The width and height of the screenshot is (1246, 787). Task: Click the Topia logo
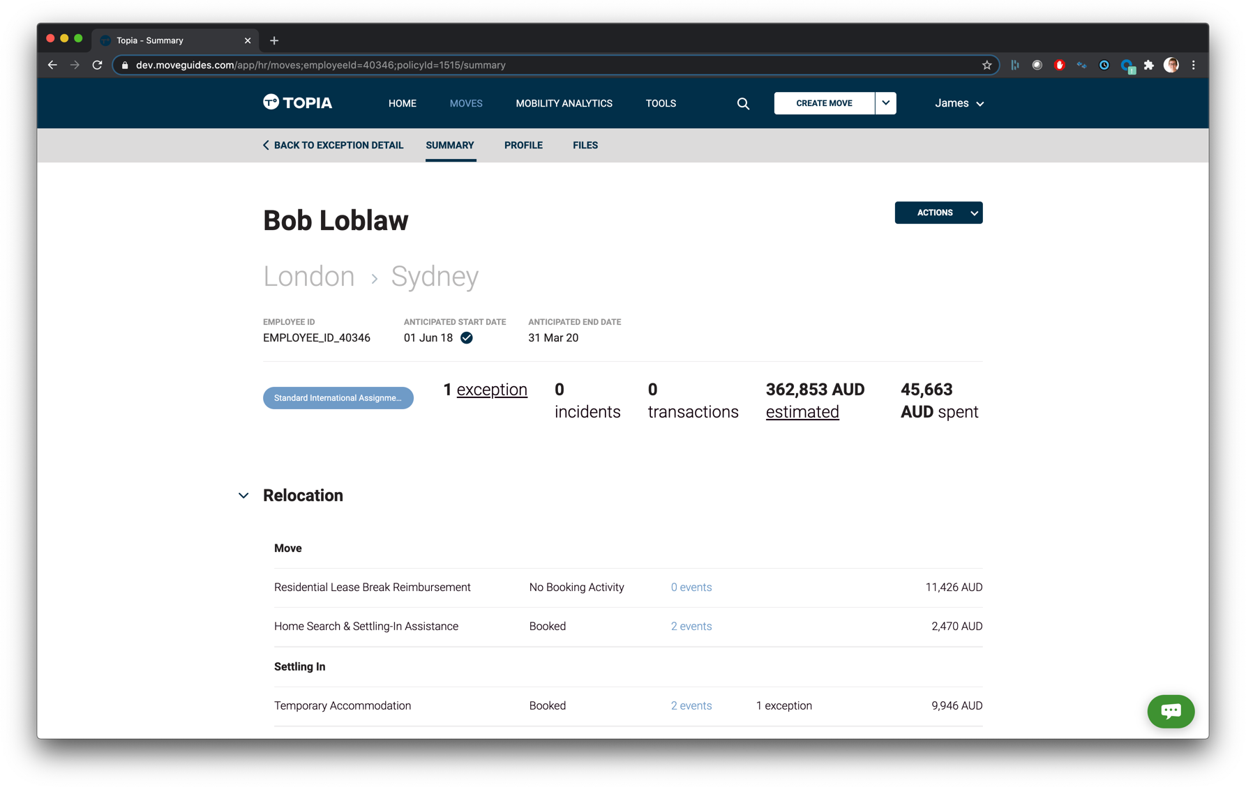(297, 103)
